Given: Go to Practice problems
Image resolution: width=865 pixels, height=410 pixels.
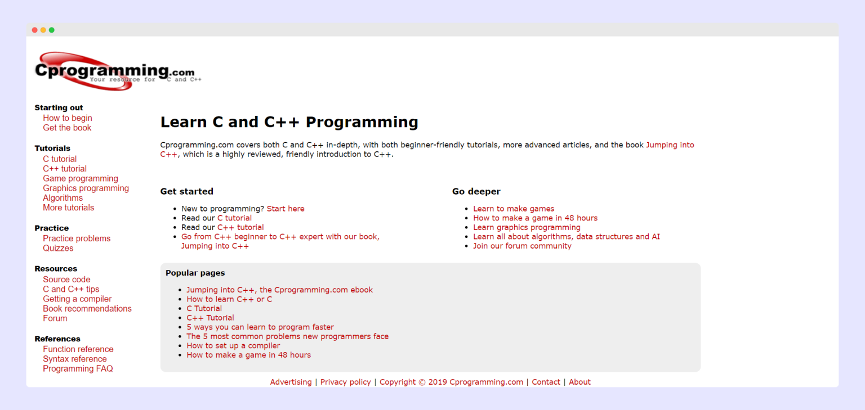Looking at the screenshot, I should [x=77, y=238].
